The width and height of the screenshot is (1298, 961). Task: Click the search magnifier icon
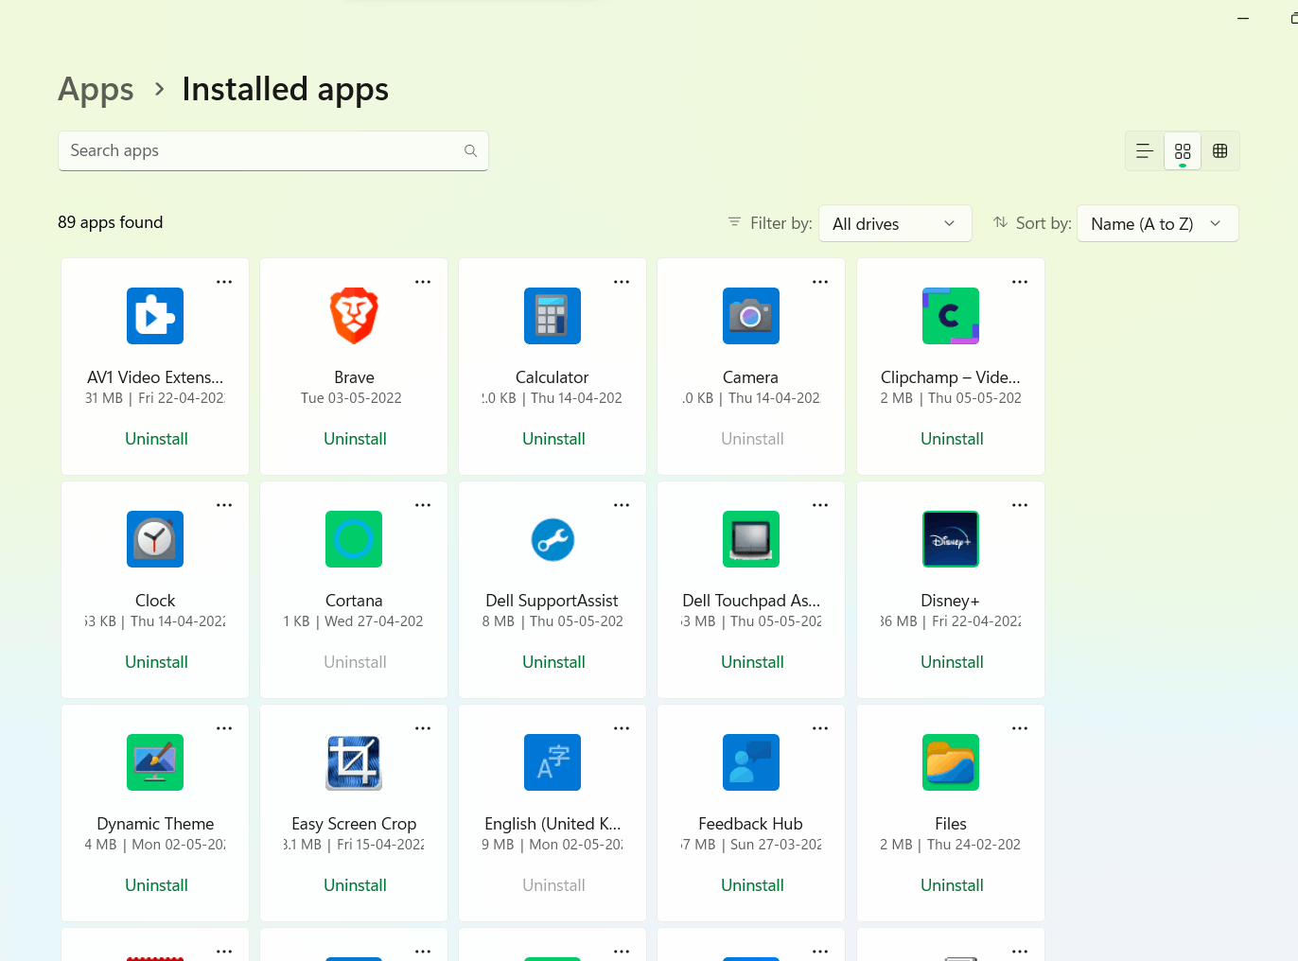(470, 151)
